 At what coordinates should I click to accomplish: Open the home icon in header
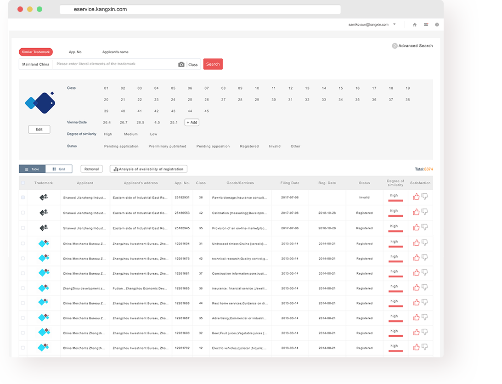(415, 25)
